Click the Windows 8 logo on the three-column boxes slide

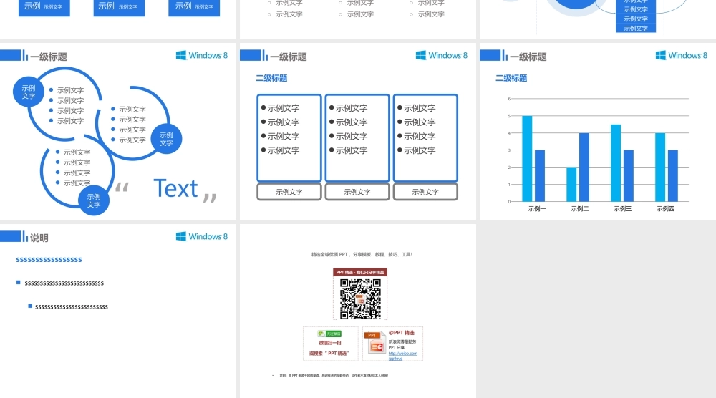442,55
